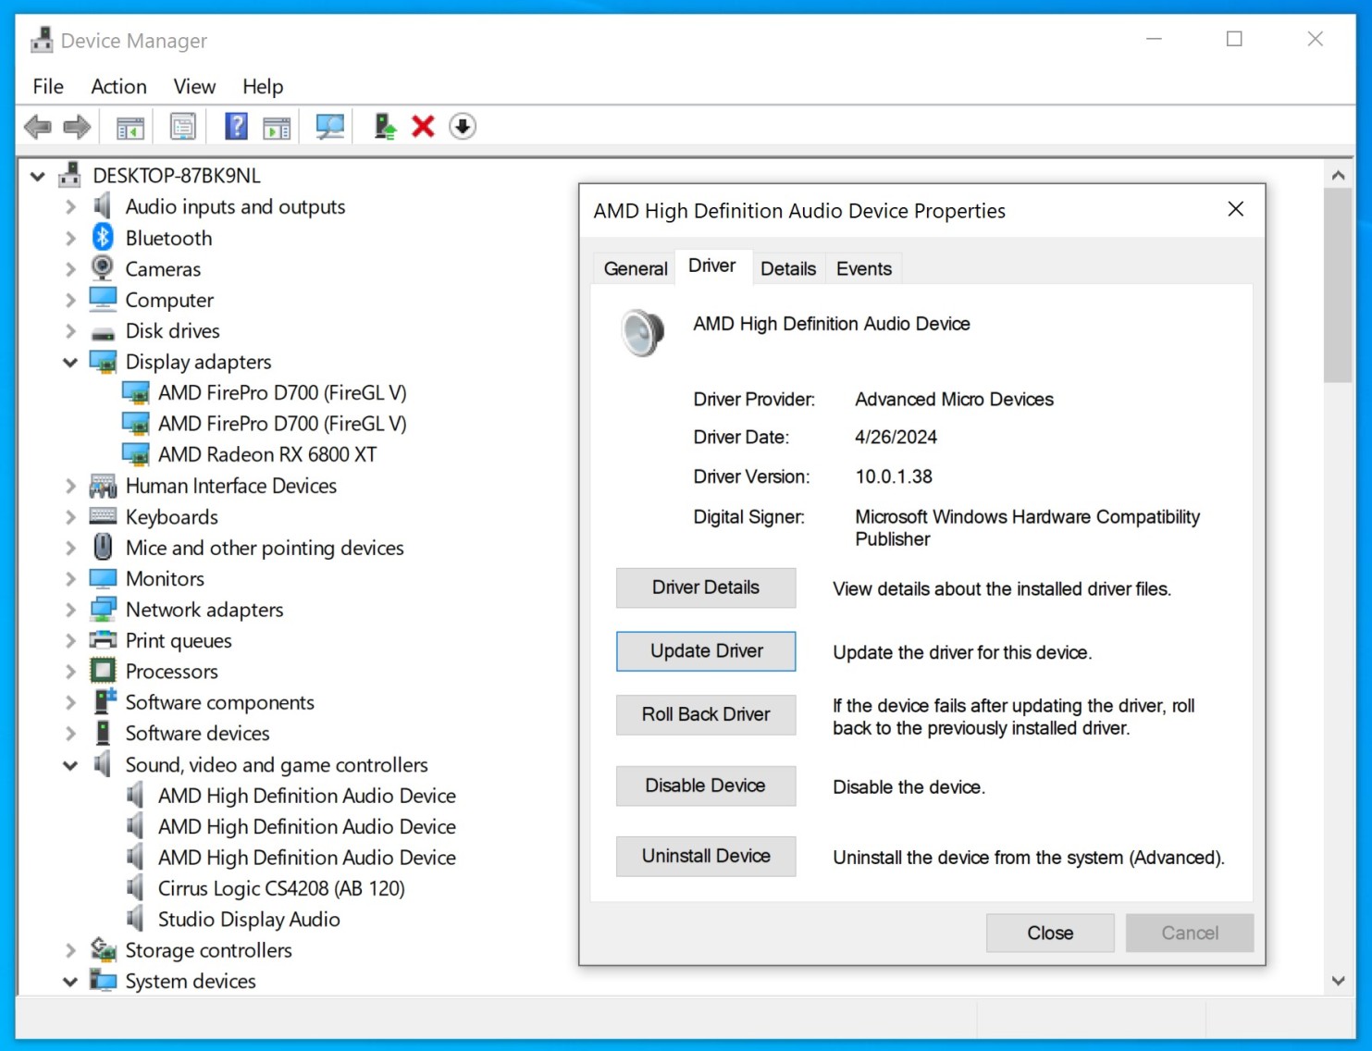Click the Roll Back Driver button

point(706,714)
